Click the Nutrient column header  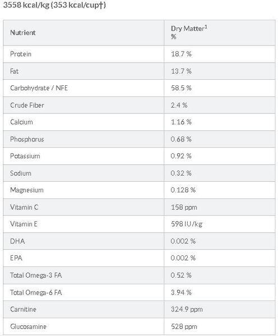pyautogui.click(x=23, y=33)
